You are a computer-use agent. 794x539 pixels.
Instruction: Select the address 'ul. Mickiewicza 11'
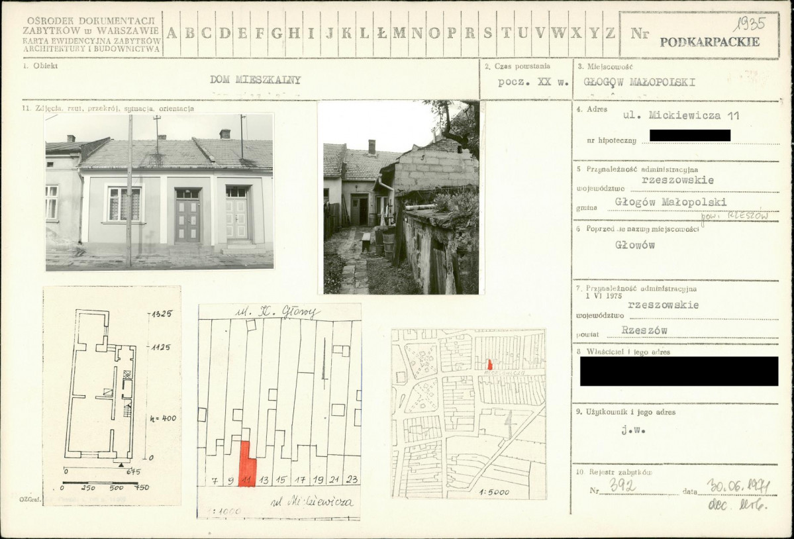[681, 116]
